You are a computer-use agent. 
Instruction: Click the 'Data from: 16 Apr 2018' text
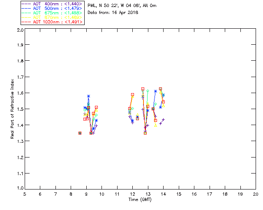[113, 12]
